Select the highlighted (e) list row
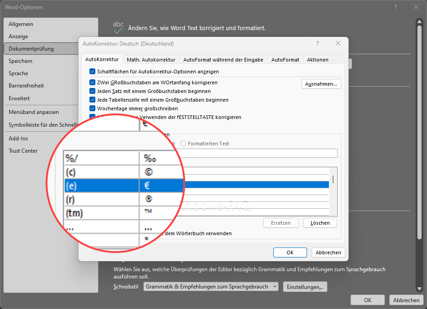 pyautogui.click(x=197, y=185)
